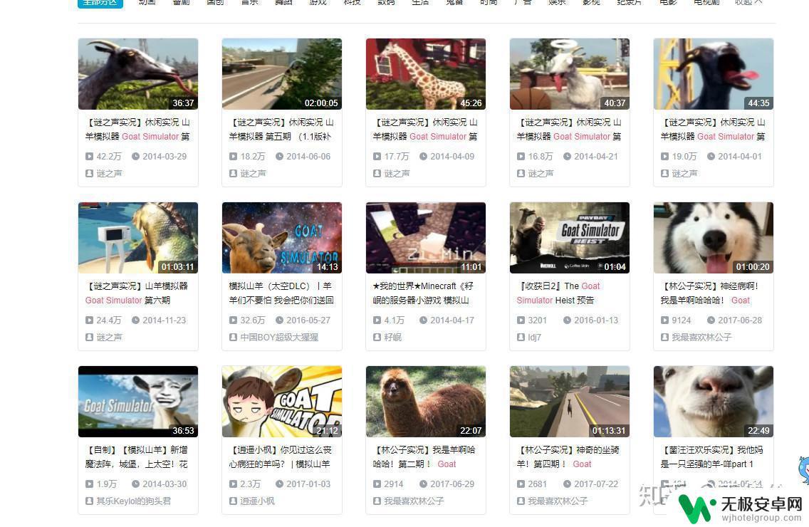Click the upload date 2014-04-17
809x527 pixels.
tap(452, 320)
